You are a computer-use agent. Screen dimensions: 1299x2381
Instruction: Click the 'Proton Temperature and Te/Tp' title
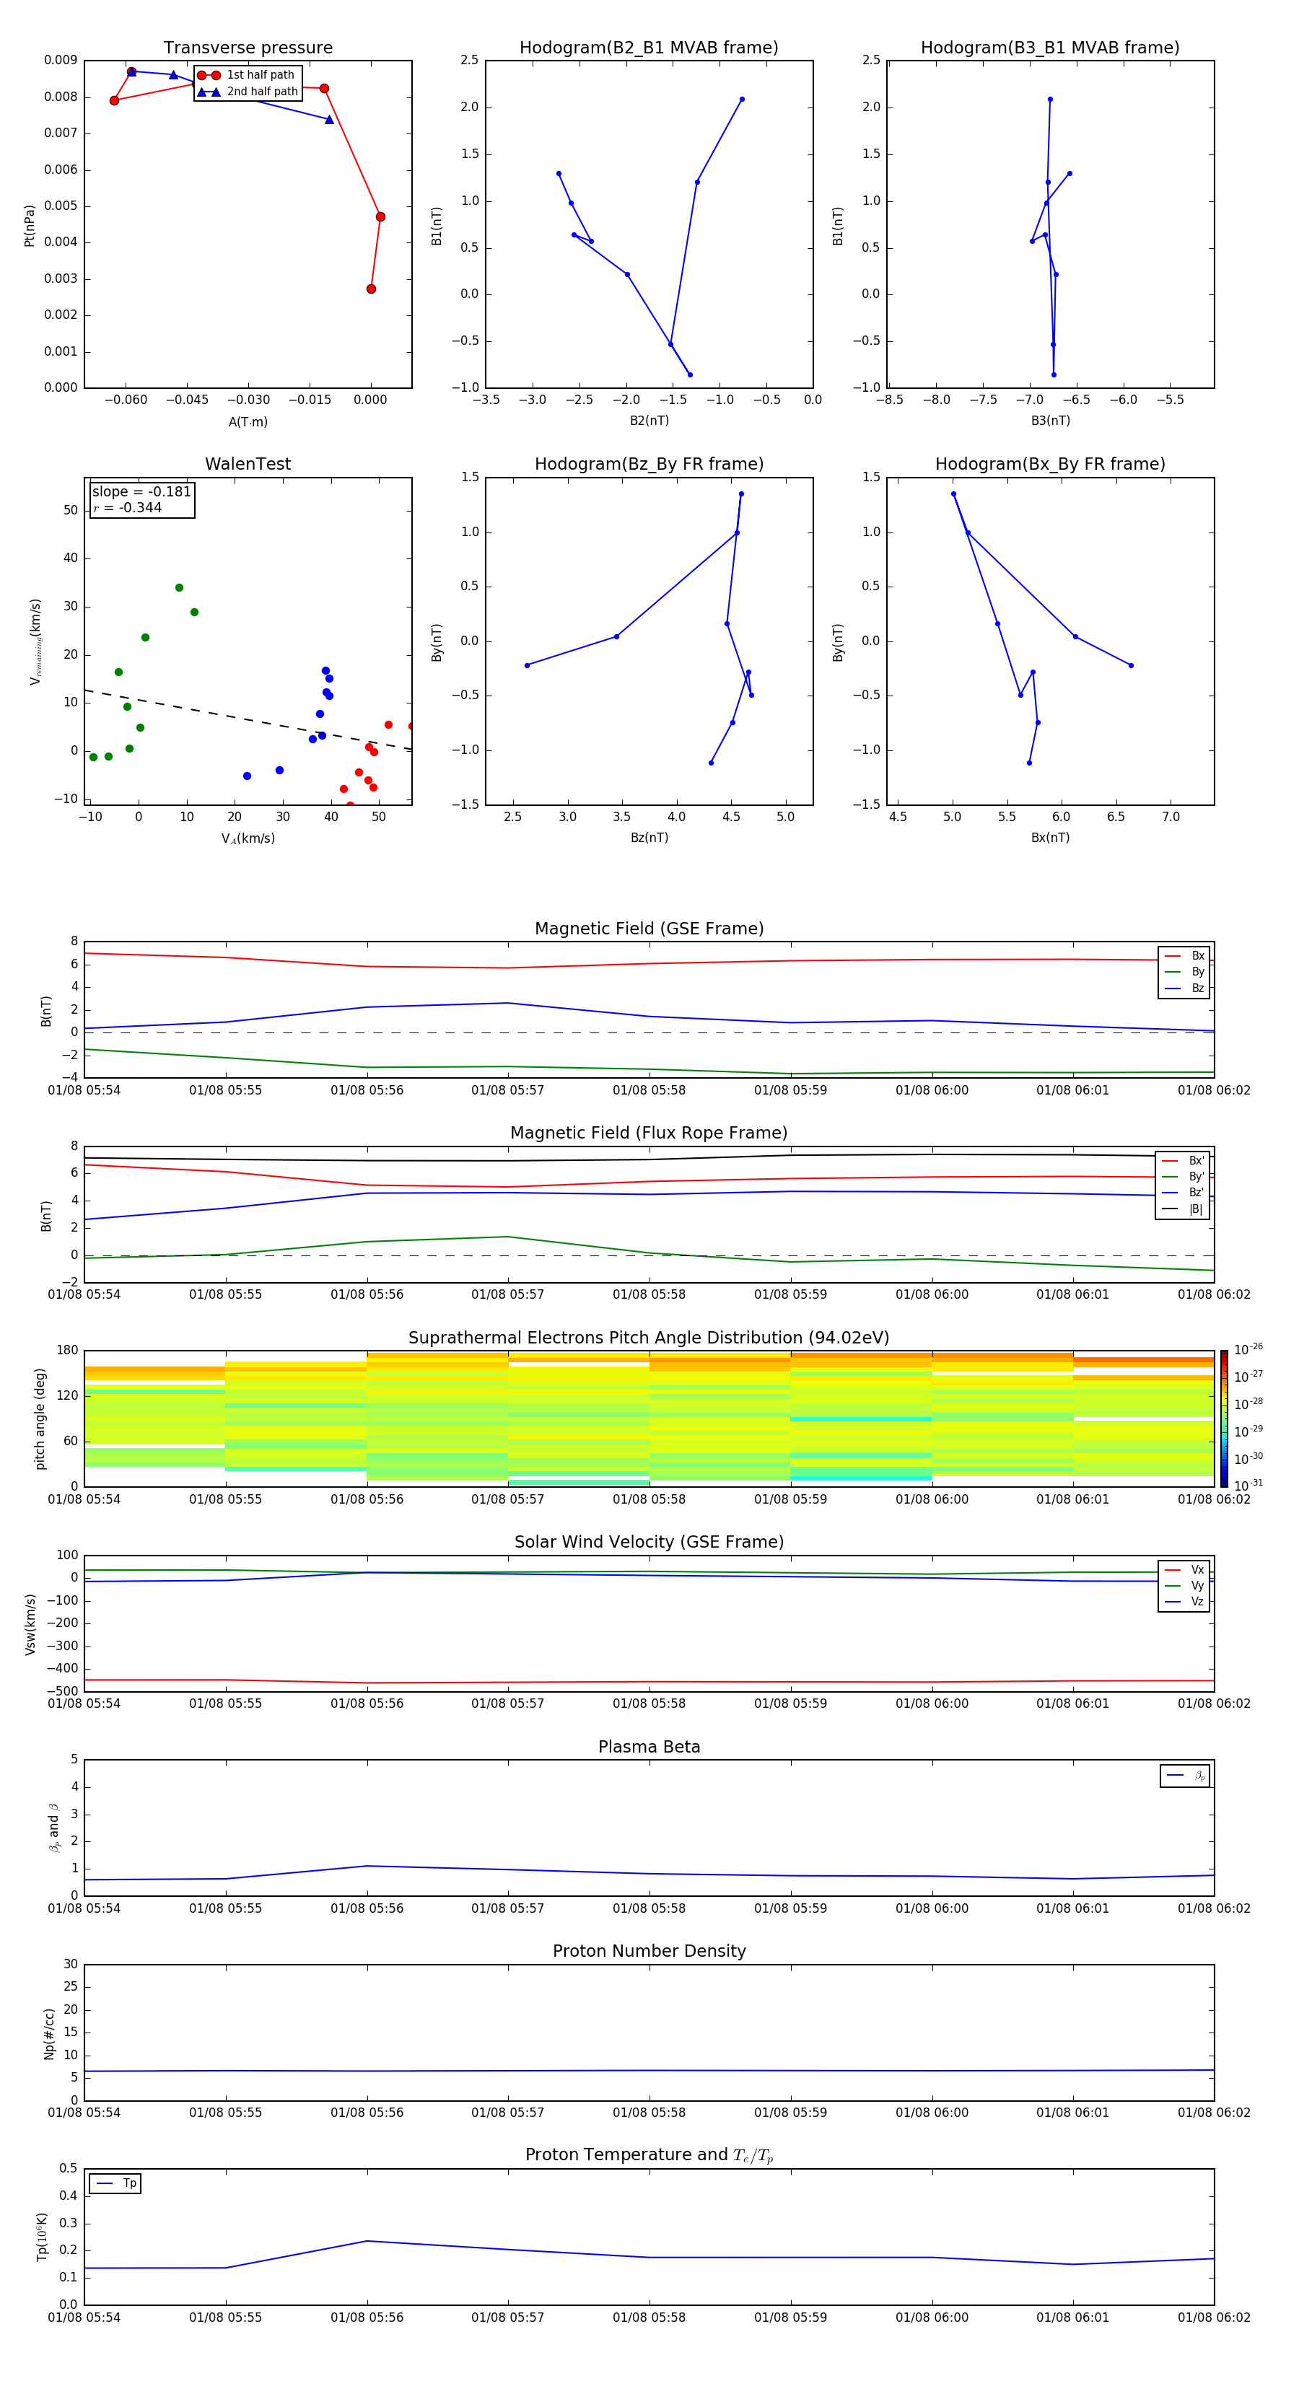649,2155
